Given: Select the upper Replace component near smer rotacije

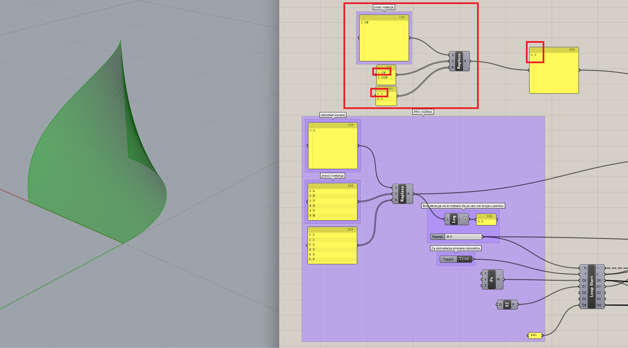Looking at the screenshot, I should point(459,61).
